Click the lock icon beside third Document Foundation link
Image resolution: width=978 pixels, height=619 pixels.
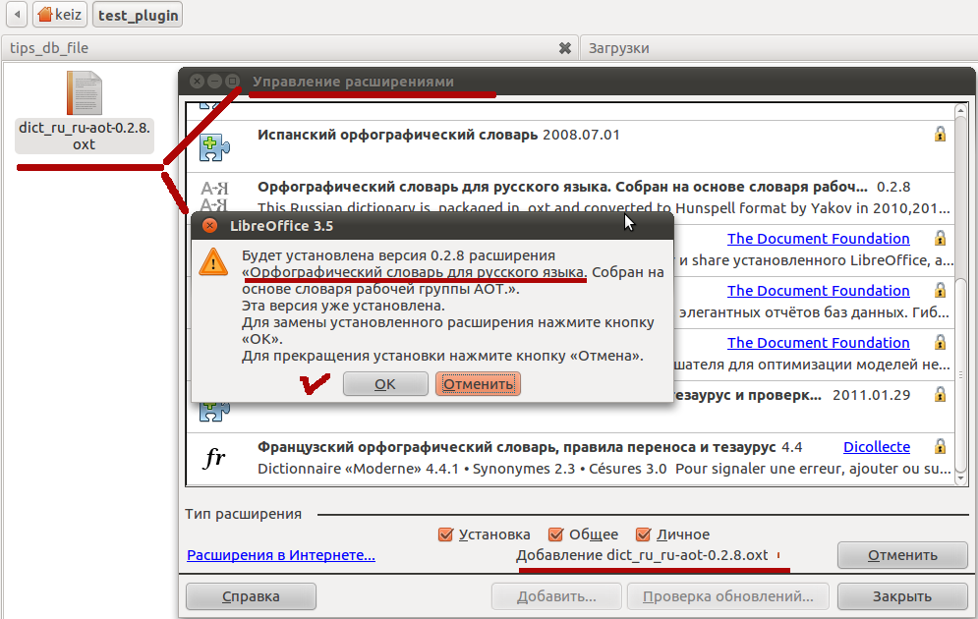click(940, 342)
